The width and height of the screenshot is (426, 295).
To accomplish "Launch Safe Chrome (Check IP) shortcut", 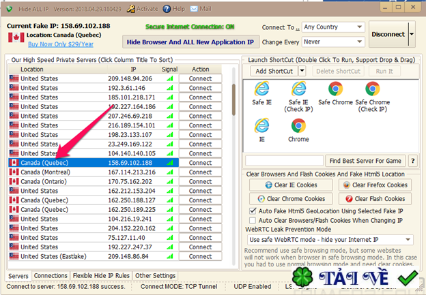I will (x=373, y=97).
